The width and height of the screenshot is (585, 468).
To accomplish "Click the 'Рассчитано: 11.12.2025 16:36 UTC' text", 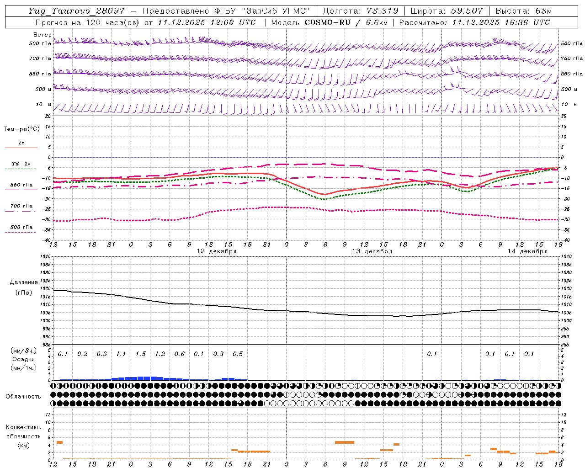I will (x=474, y=22).
